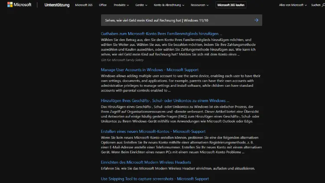This screenshot has height=183, width=325.
Task: Open Einrichten des Modern Wireless Headsets link
Action: (146, 162)
